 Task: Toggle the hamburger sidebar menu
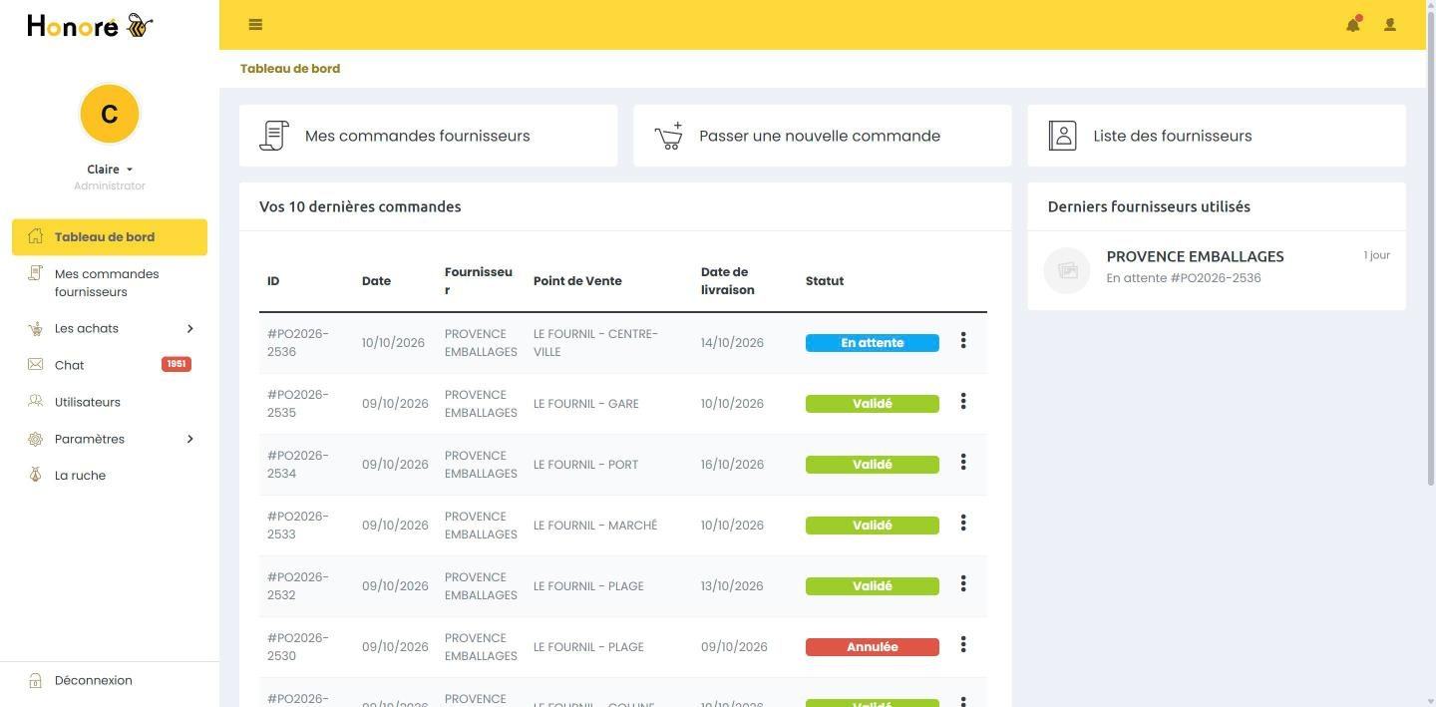[255, 25]
